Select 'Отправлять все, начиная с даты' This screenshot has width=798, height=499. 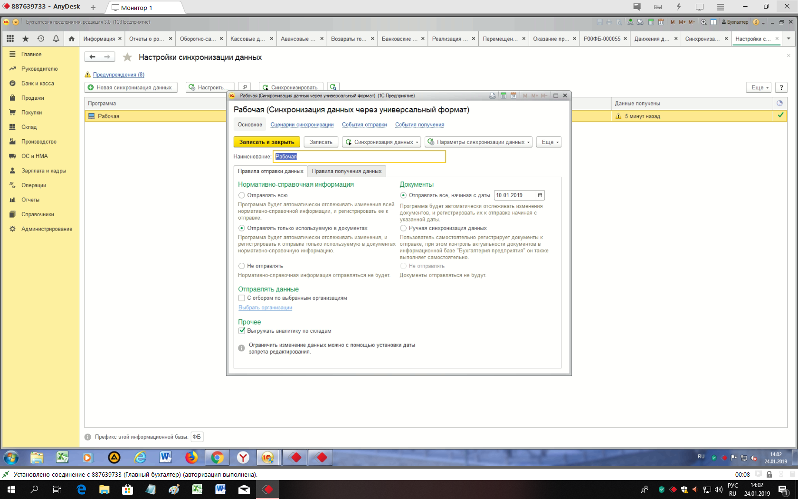pos(403,195)
